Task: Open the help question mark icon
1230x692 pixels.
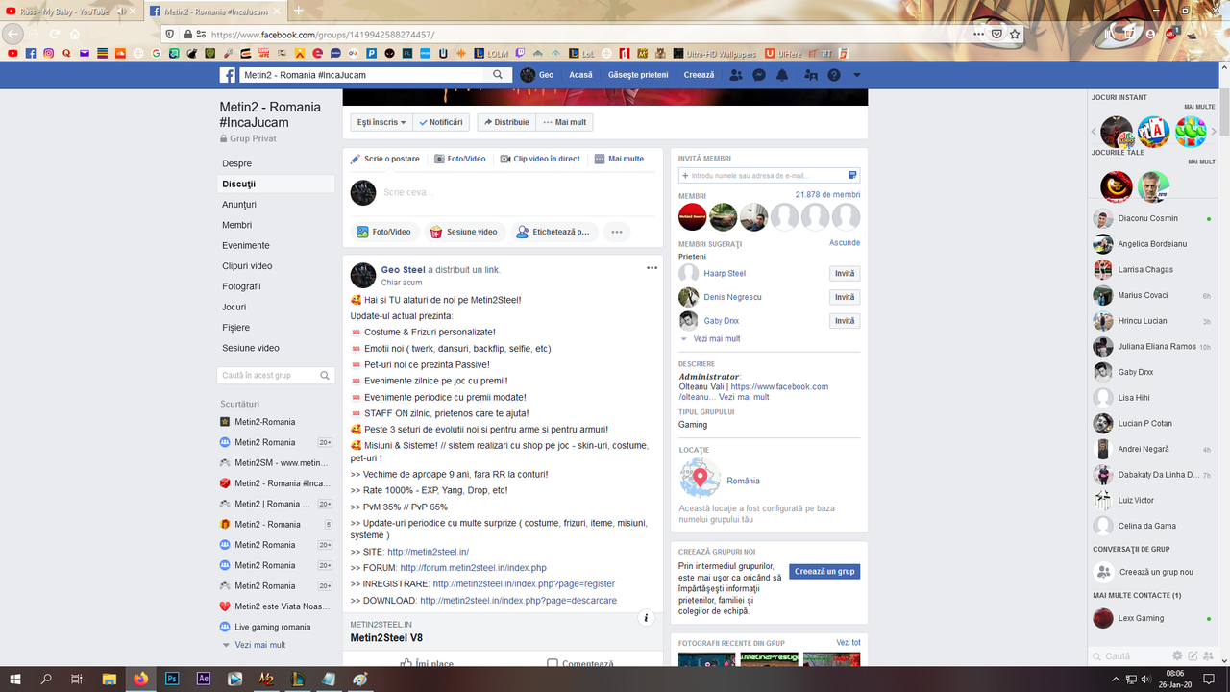Action: click(x=834, y=75)
